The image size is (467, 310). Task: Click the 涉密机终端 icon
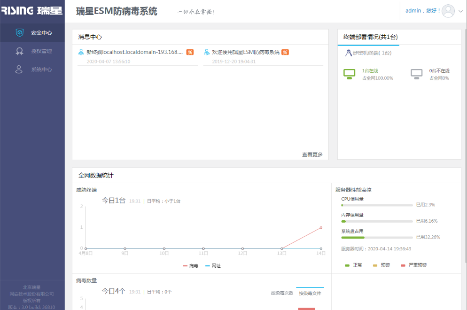tap(348, 53)
